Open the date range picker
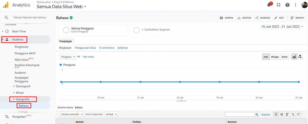Screen dimensions: 308x124 282,27
